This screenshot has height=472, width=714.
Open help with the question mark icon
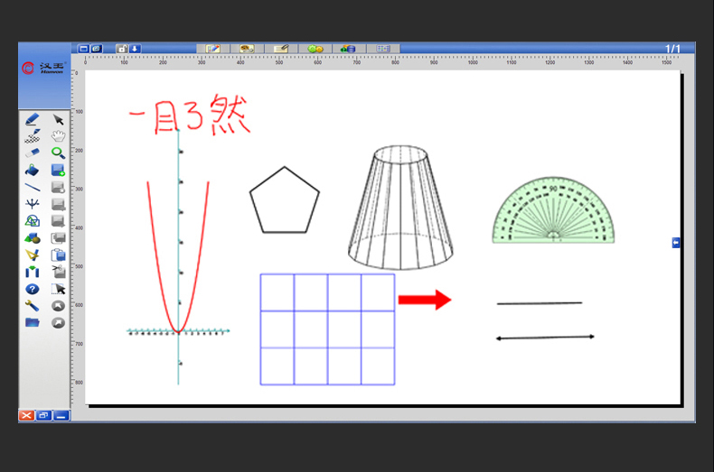coord(33,289)
